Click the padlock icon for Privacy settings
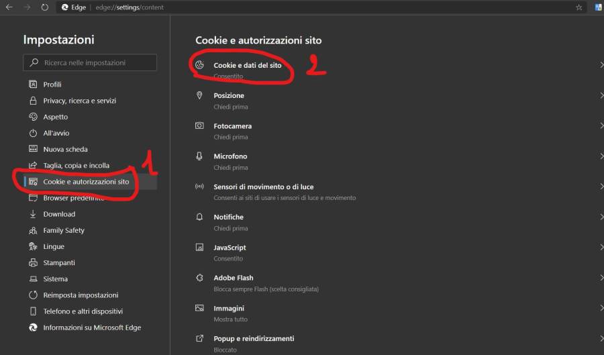Viewport: 604px width, 355px height. tap(32, 101)
